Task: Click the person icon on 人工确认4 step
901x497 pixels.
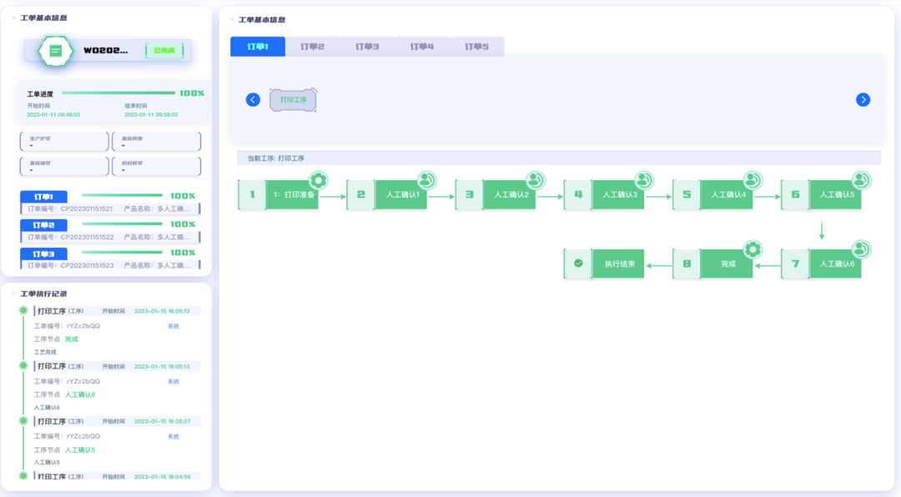Action: click(753, 180)
